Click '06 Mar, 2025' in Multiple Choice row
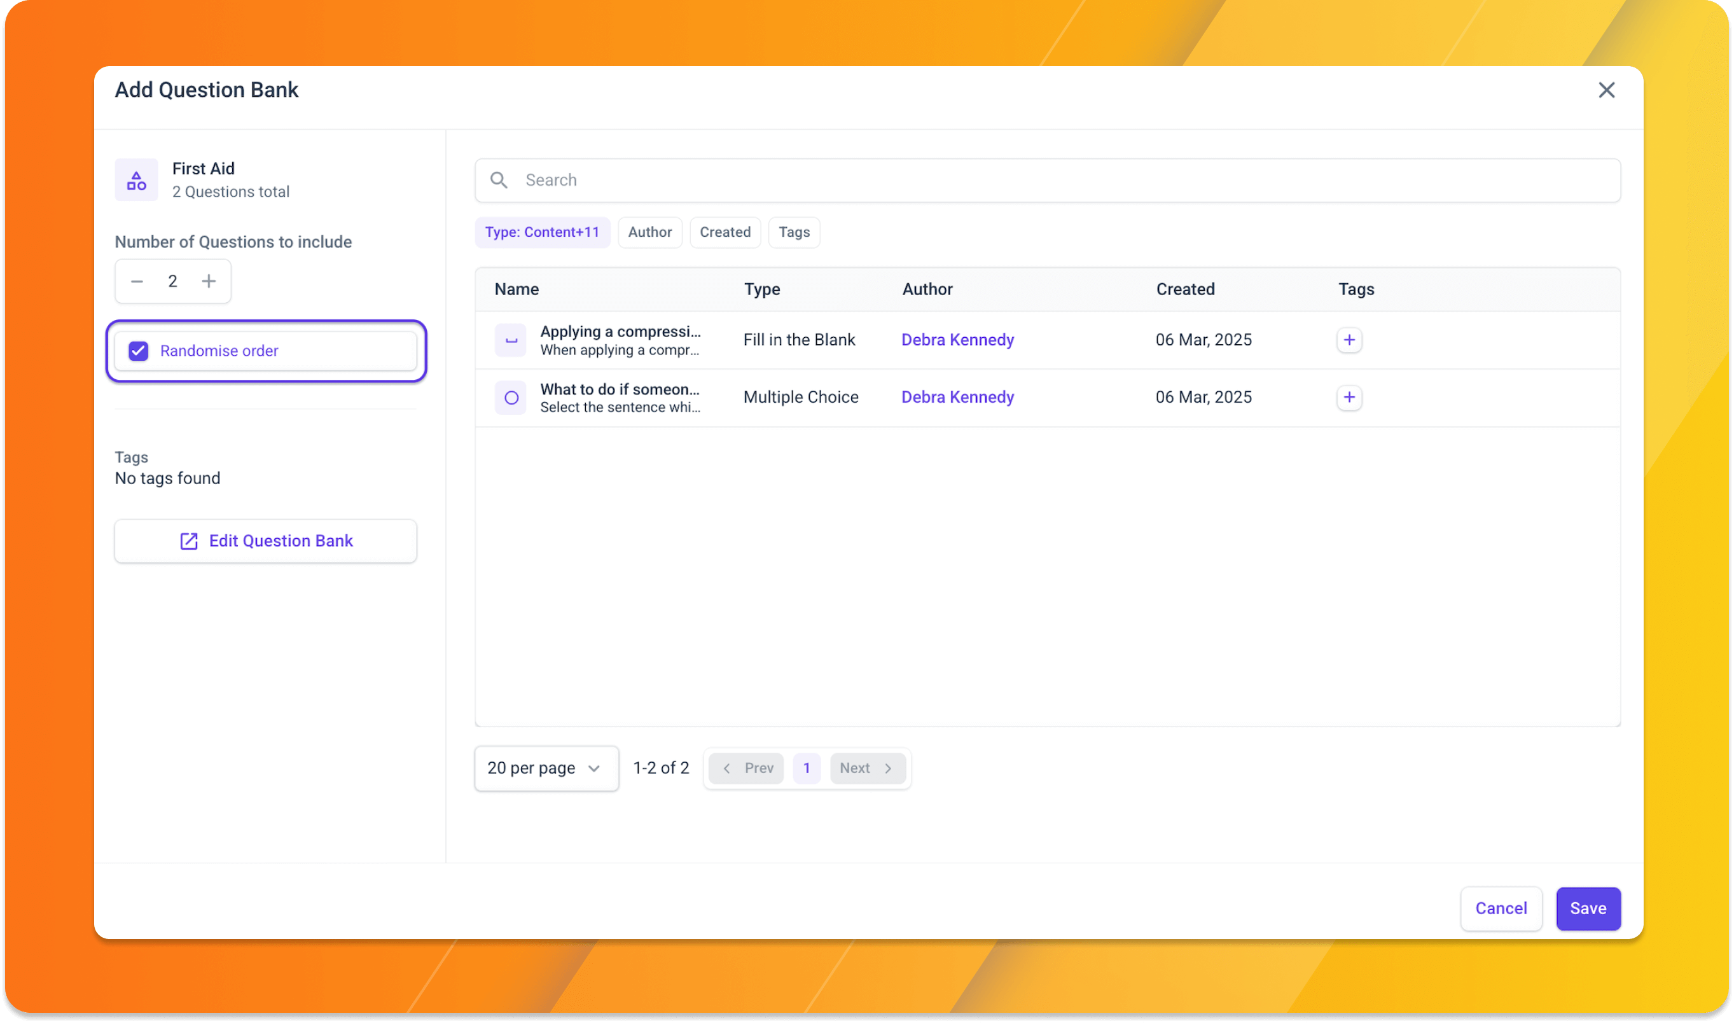The width and height of the screenshot is (1734, 1023). 1204,397
